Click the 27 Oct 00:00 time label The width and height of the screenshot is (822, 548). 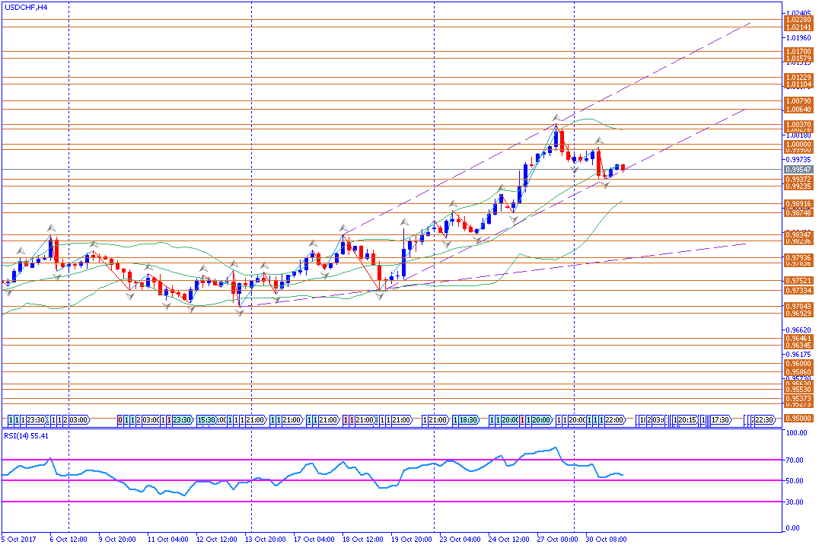click(x=557, y=539)
